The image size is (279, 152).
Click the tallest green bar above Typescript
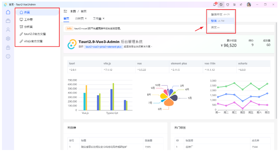pos(113,97)
